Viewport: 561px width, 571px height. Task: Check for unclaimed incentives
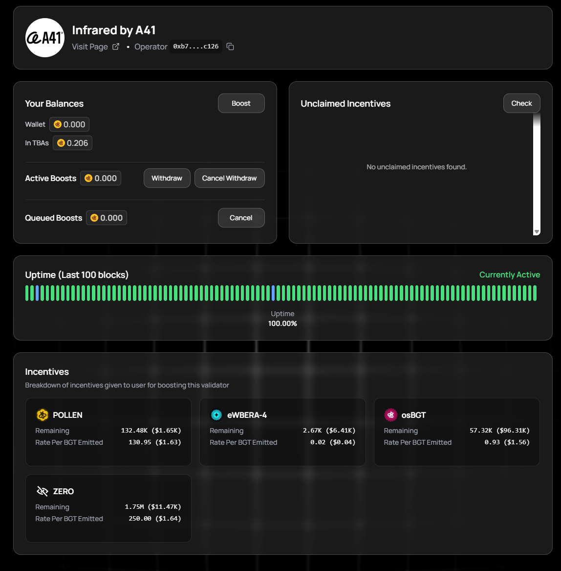tap(521, 103)
